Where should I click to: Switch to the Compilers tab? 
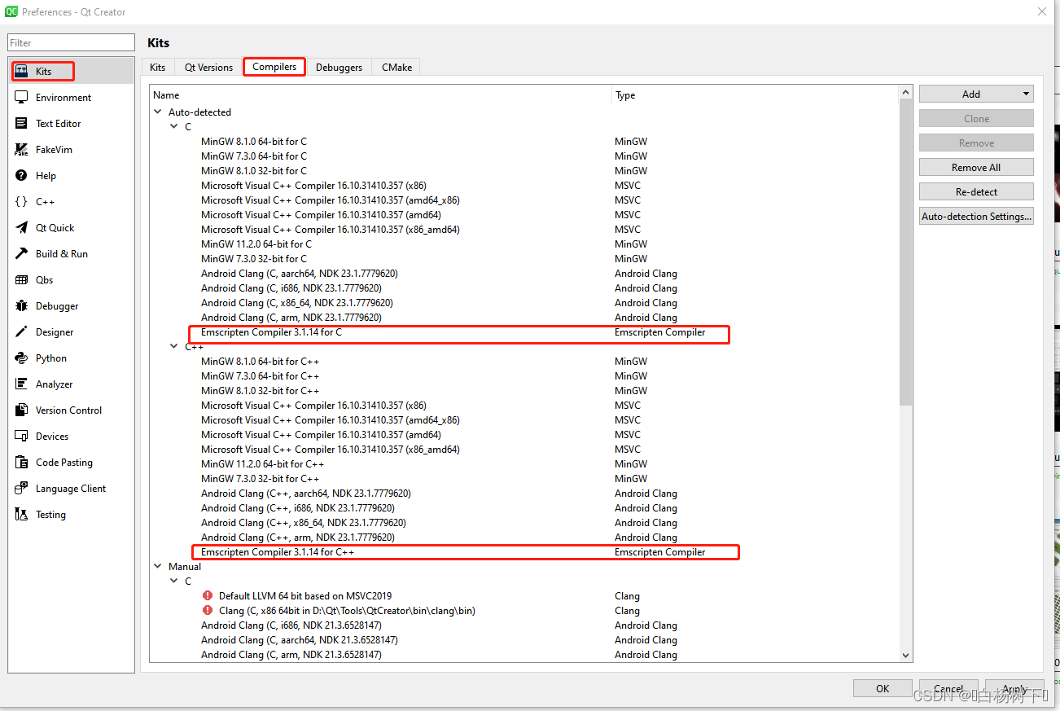pyautogui.click(x=274, y=67)
